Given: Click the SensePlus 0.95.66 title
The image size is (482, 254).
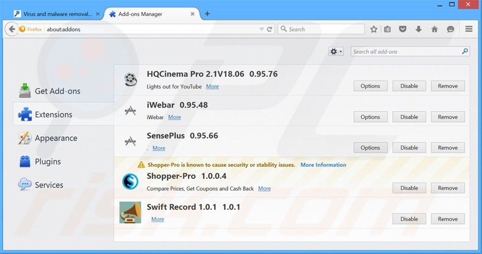Looking at the screenshot, I should [182, 136].
